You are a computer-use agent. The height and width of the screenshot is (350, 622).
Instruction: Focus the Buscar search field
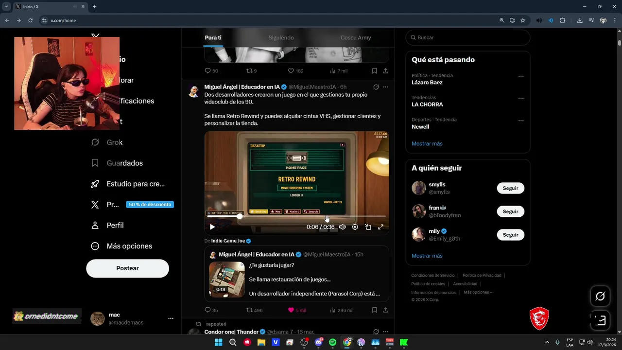pos(467,37)
